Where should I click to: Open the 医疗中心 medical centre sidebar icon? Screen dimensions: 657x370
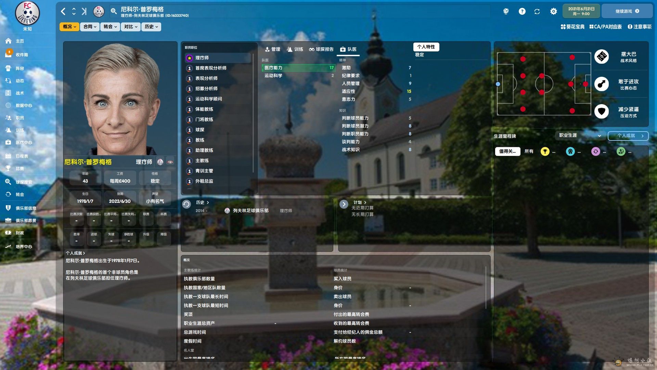(x=9, y=142)
